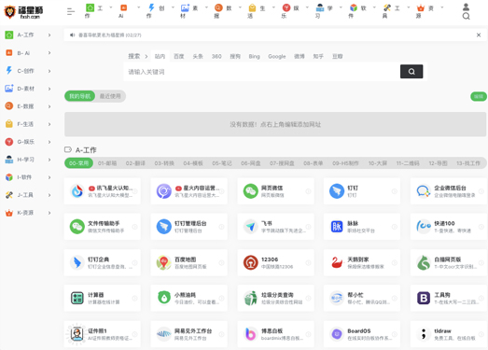
Task: Select the 11-二维码 category tab
Action: [x=408, y=163]
